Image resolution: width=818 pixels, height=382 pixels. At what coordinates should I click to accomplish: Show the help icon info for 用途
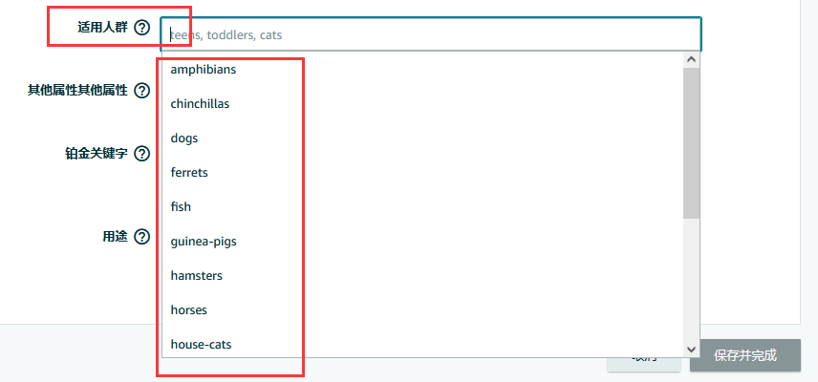point(142,237)
